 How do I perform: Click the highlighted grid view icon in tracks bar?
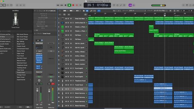click(x=87, y=11)
